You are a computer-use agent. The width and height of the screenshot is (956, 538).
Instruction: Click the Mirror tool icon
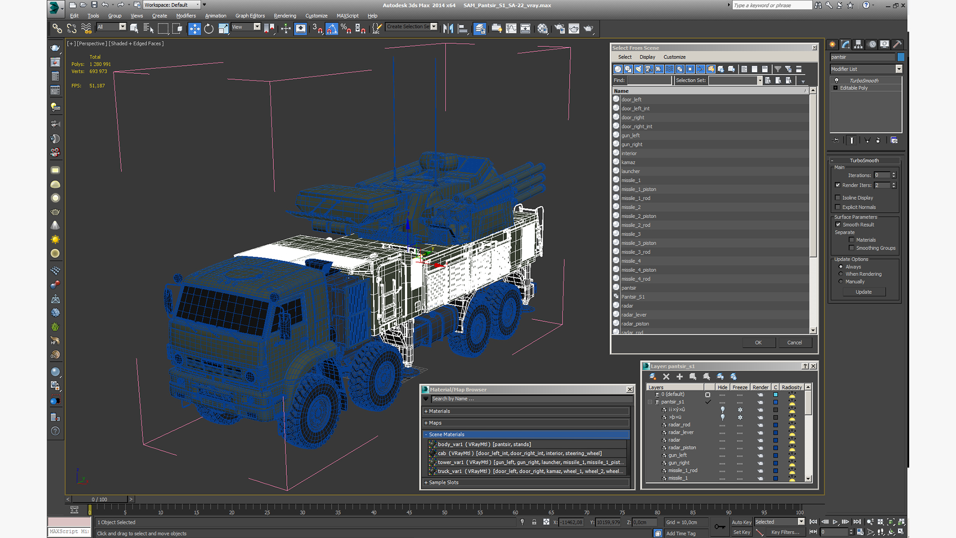pos(448,29)
